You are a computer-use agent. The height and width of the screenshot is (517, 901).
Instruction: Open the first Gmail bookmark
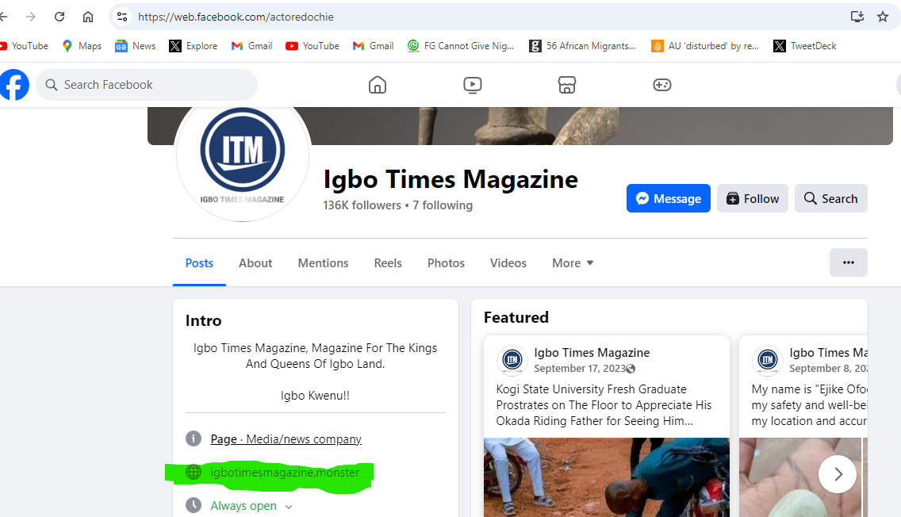[x=251, y=46]
